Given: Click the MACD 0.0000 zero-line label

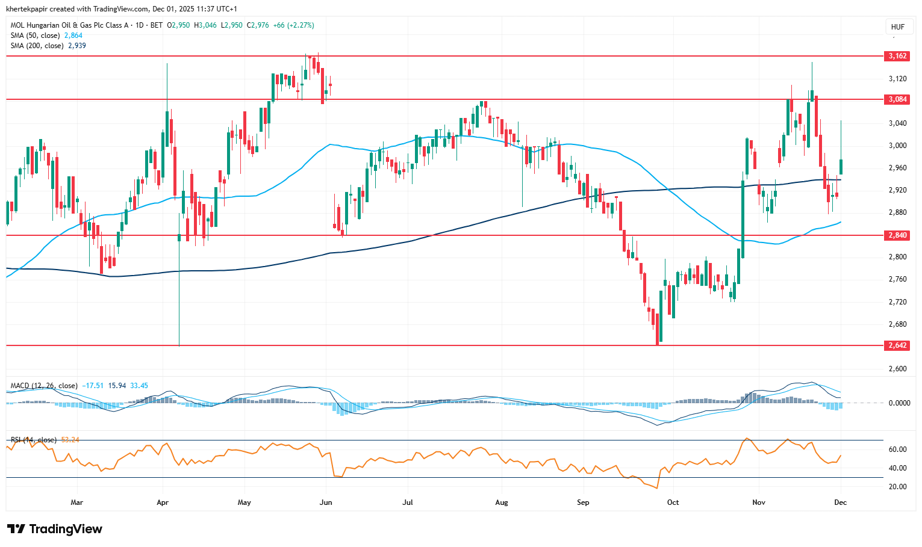Looking at the screenshot, I should [x=899, y=403].
